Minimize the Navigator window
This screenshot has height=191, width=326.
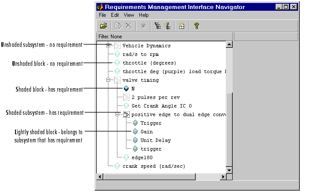click(279, 7)
